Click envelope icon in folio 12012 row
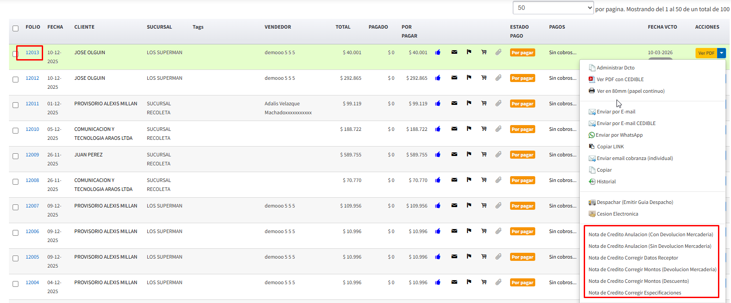Screen dimensions: 731x303 454,78
